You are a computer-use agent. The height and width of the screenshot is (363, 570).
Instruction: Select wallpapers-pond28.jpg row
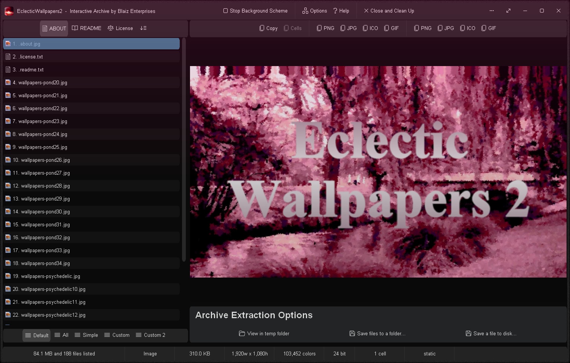(x=91, y=186)
